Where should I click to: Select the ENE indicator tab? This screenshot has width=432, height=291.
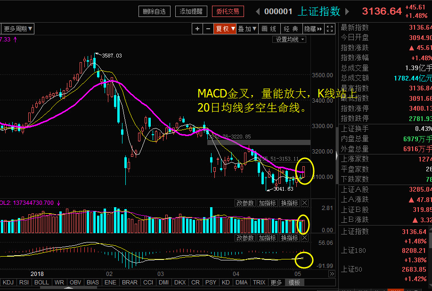[111, 283]
